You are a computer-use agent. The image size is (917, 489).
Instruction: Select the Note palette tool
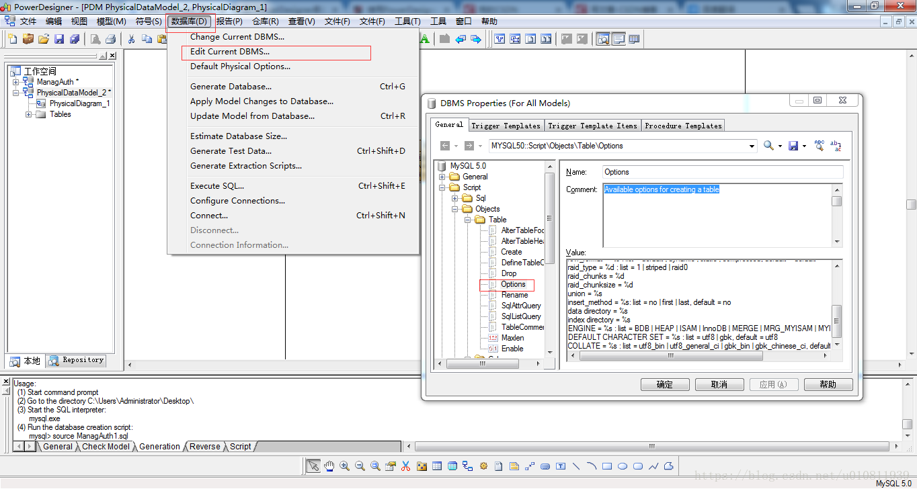[x=514, y=465]
